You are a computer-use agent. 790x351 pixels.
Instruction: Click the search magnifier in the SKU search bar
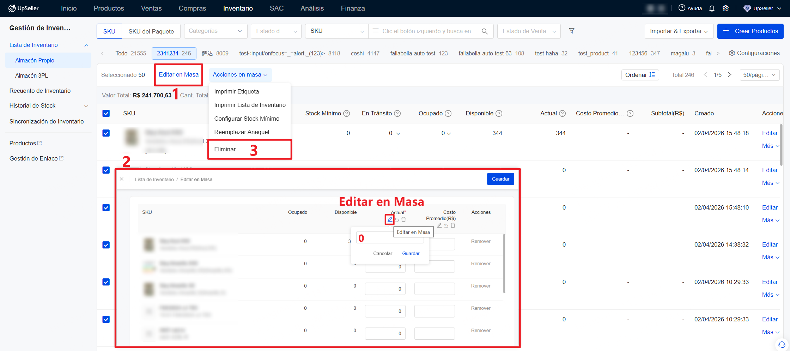pos(485,31)
